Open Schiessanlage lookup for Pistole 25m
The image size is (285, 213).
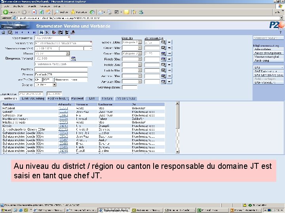click(x=163, y=65)
